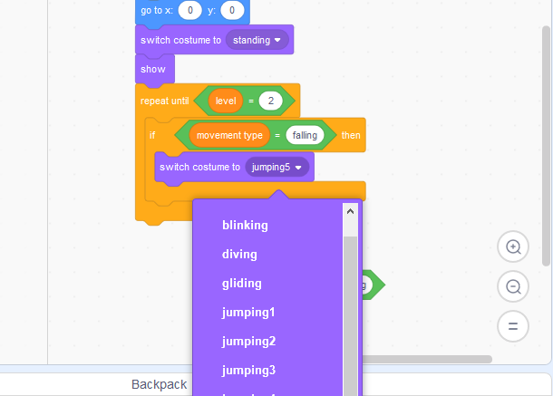The image size is (553, 396).
Task: Open the Backpack panel
Action: (160, 384)
